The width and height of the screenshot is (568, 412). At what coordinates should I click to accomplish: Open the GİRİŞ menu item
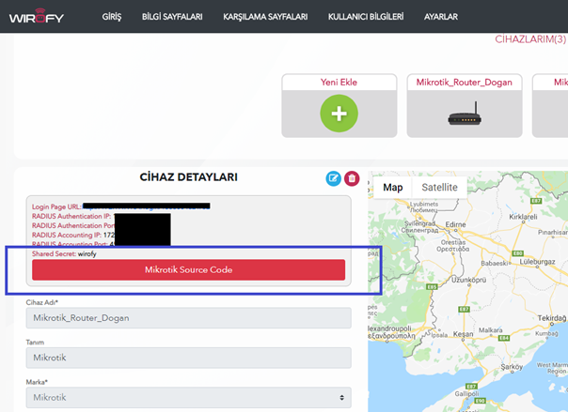[x=112, y=17]
